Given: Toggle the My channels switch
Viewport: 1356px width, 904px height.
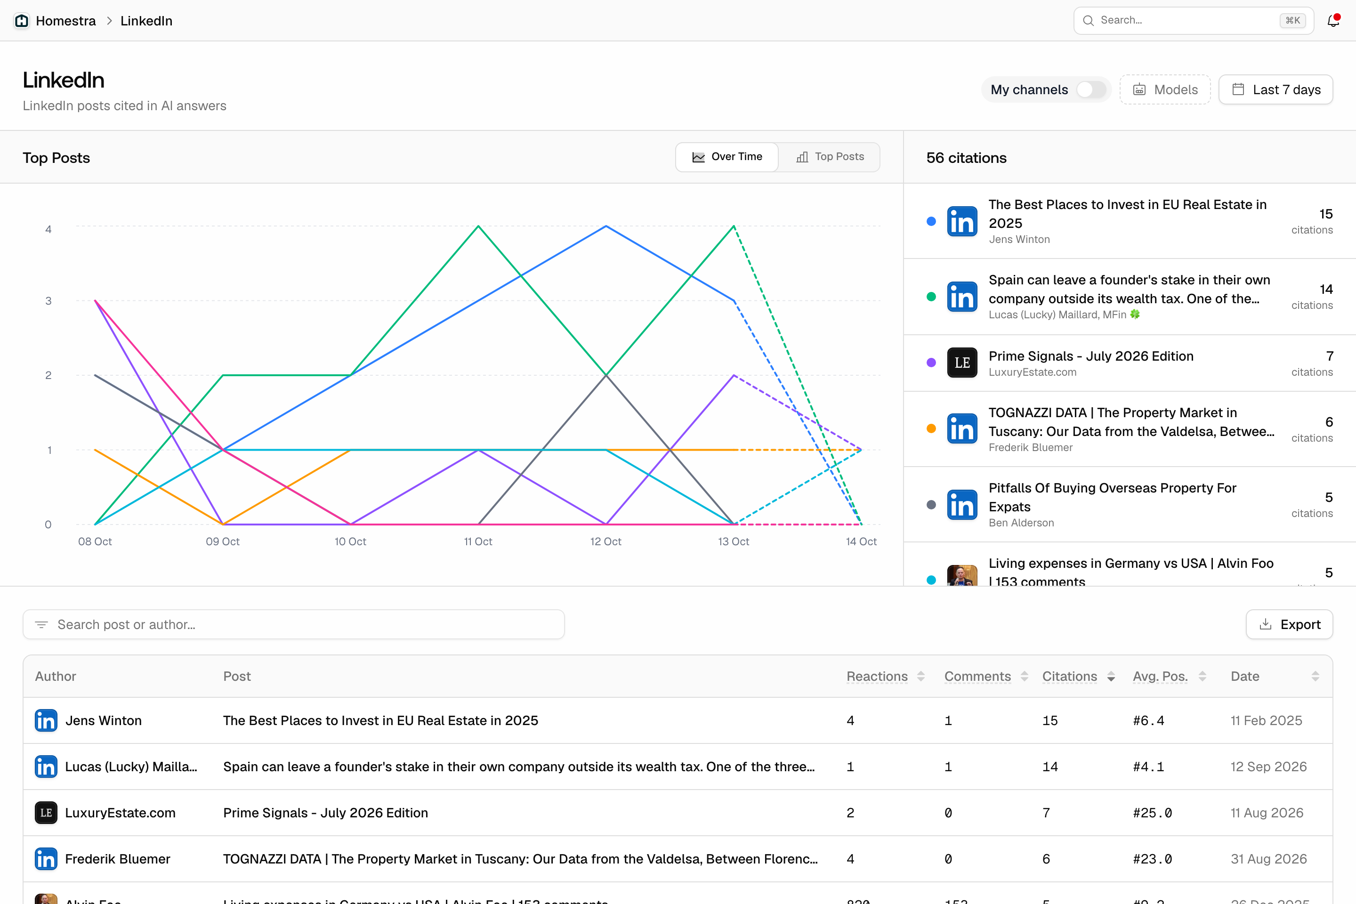Looking at the screenshot, I should (1091, 89).
